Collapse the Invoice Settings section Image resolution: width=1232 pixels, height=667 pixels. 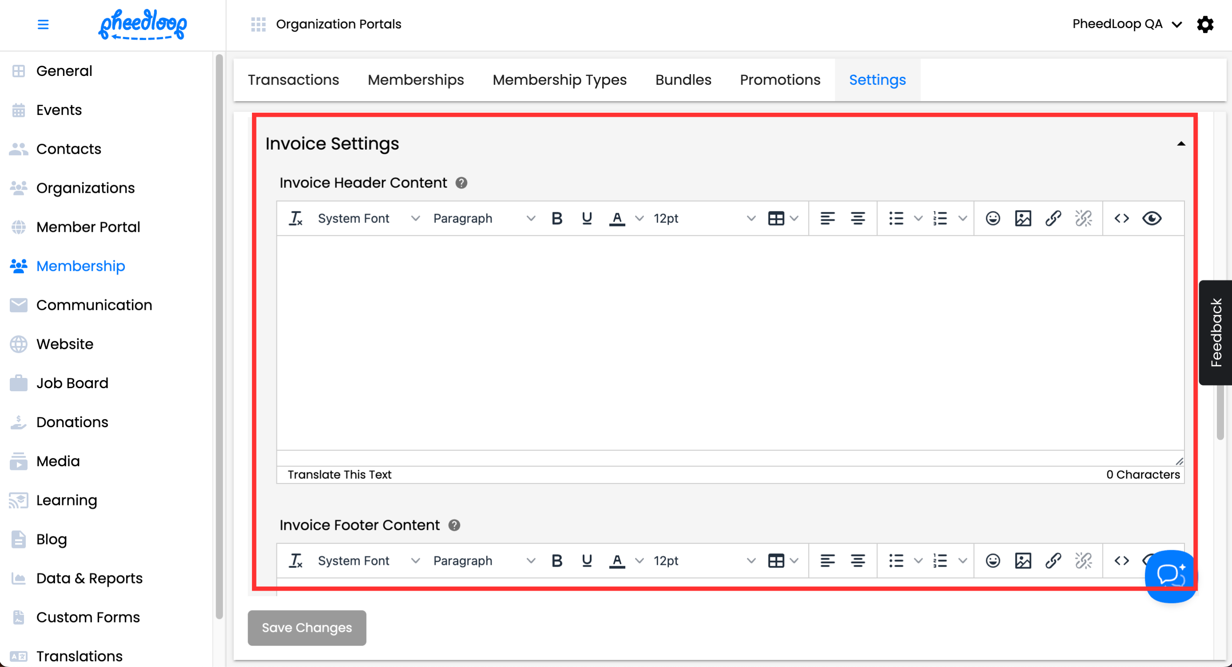pos(1181,144)
